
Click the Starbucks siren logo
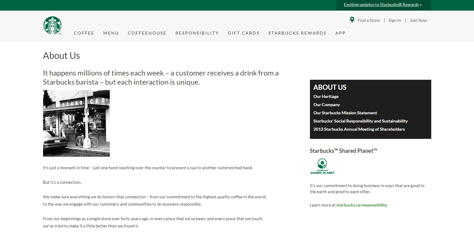(x=52, y=26)
